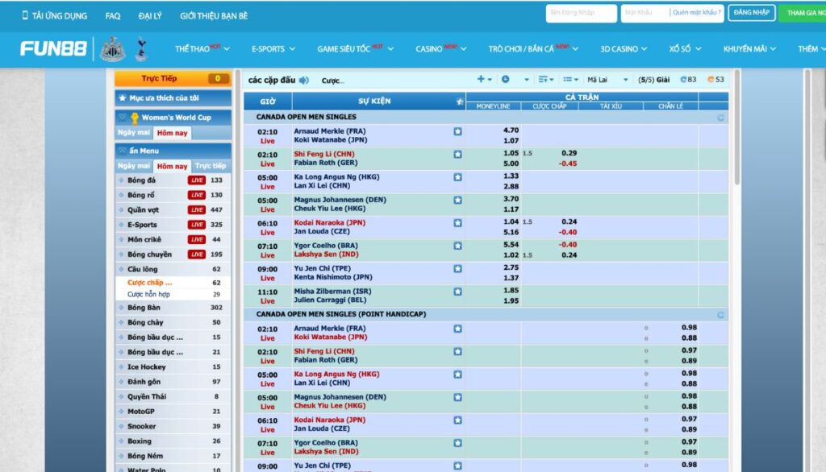This screenshot has height=472, width=826.
Task: Refresh the Point Handicap section
Action: (x=720, y=315)
